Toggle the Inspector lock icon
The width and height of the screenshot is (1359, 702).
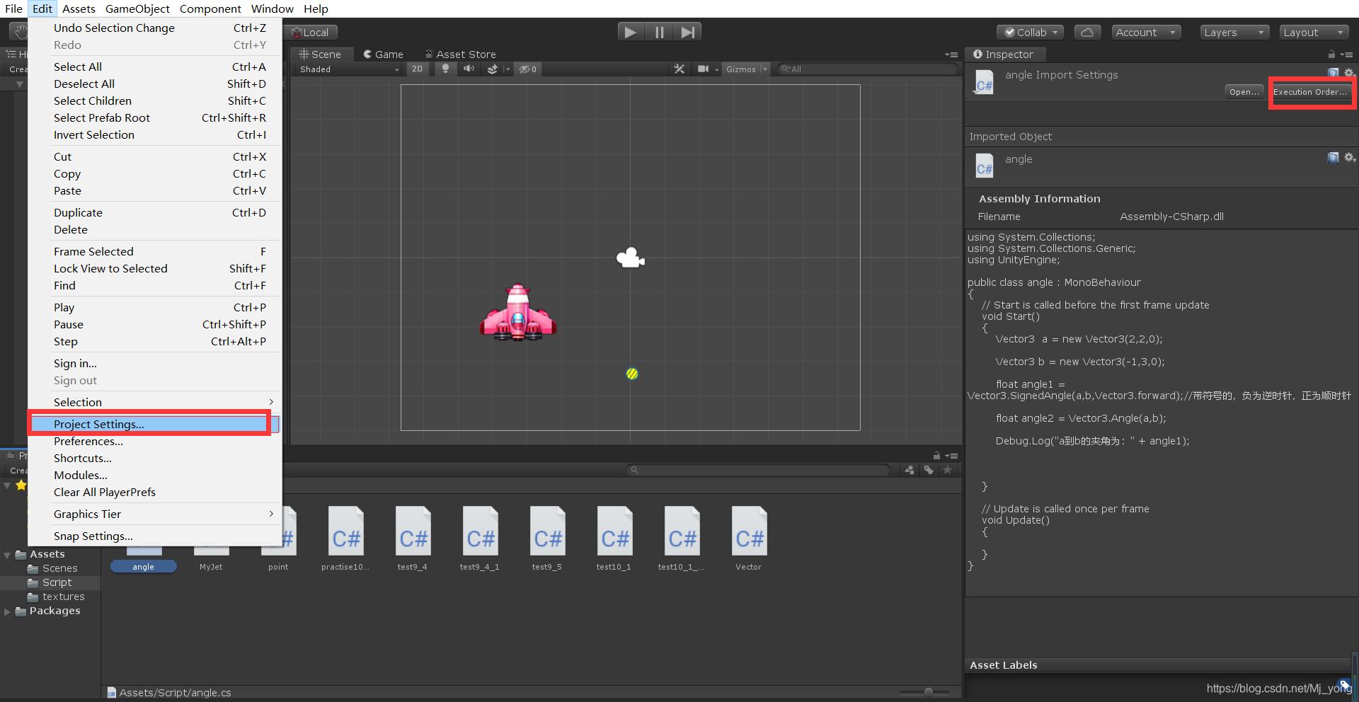[1331, 54]
